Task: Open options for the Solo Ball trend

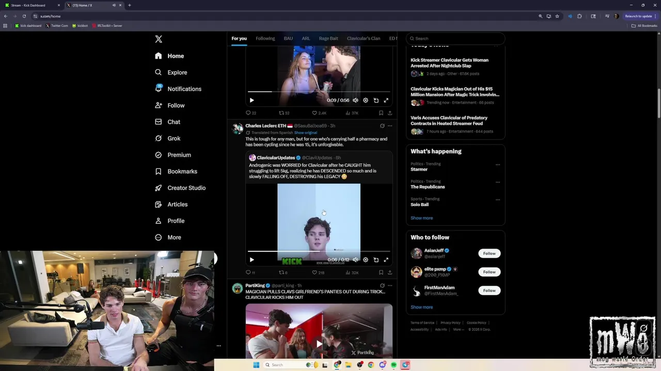Action: [498, 200]
